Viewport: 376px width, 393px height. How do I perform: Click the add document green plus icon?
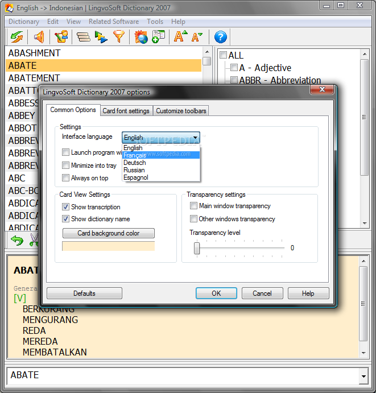coord(159,36)
